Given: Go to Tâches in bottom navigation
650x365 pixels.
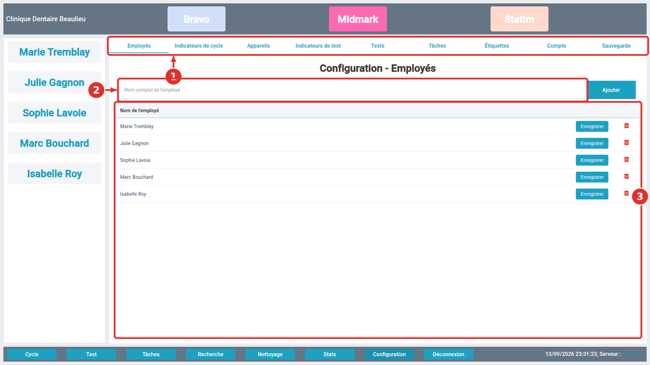Looking at the screenshot, I should (x=151, y=354).
